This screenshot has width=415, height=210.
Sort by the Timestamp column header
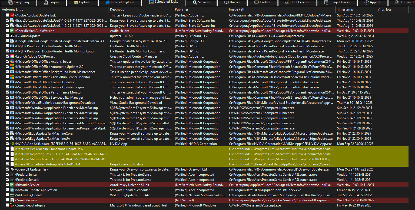click(x=356, y=9)
